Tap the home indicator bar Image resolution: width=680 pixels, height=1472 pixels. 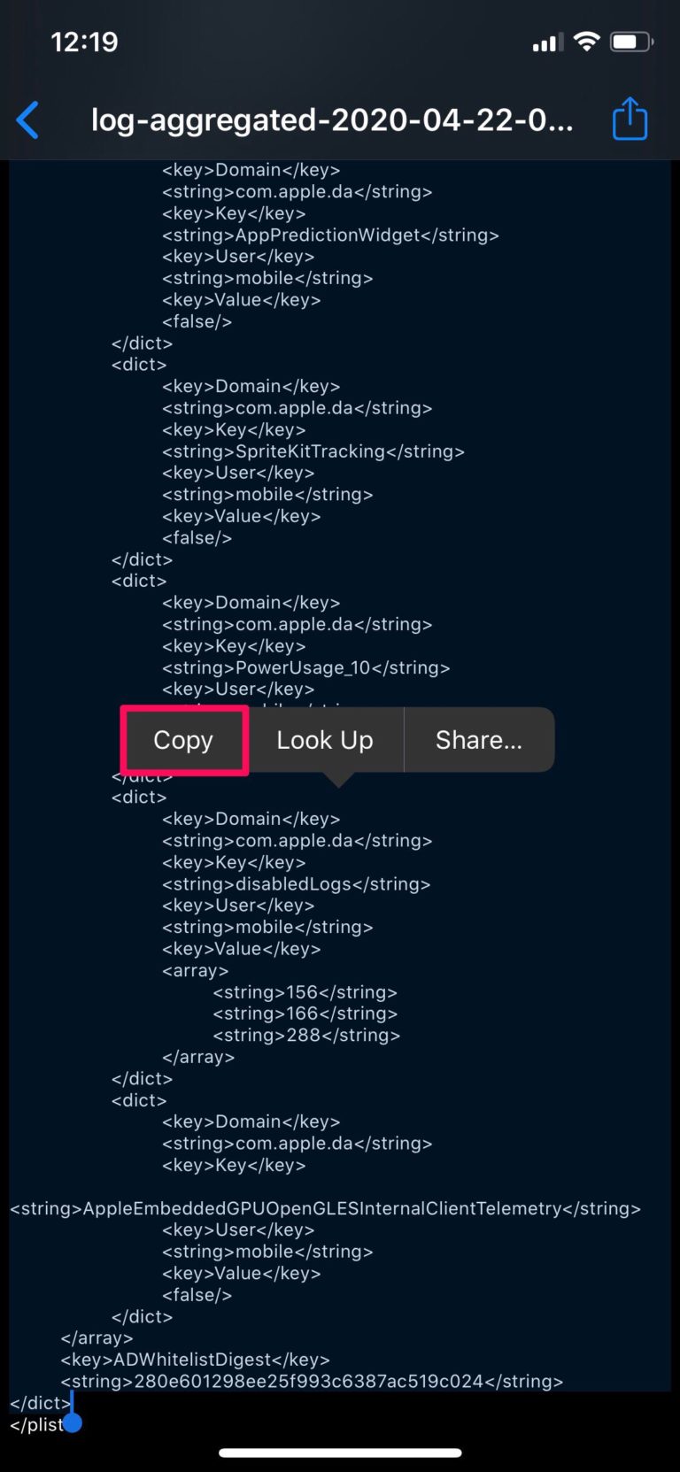(340, 1453)
